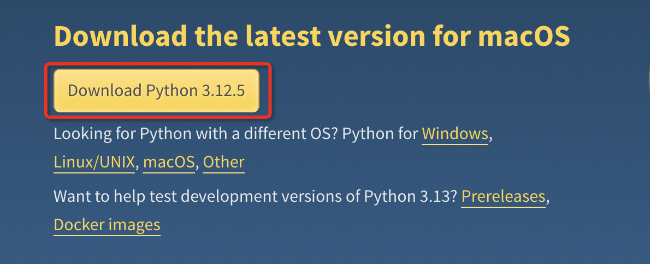Open the Linux/UNIX download link
The height and width of the screenshot is (264, 650).
click(x=94, y=162)
